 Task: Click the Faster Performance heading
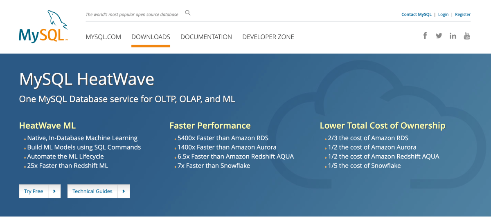tap(210, 125)
